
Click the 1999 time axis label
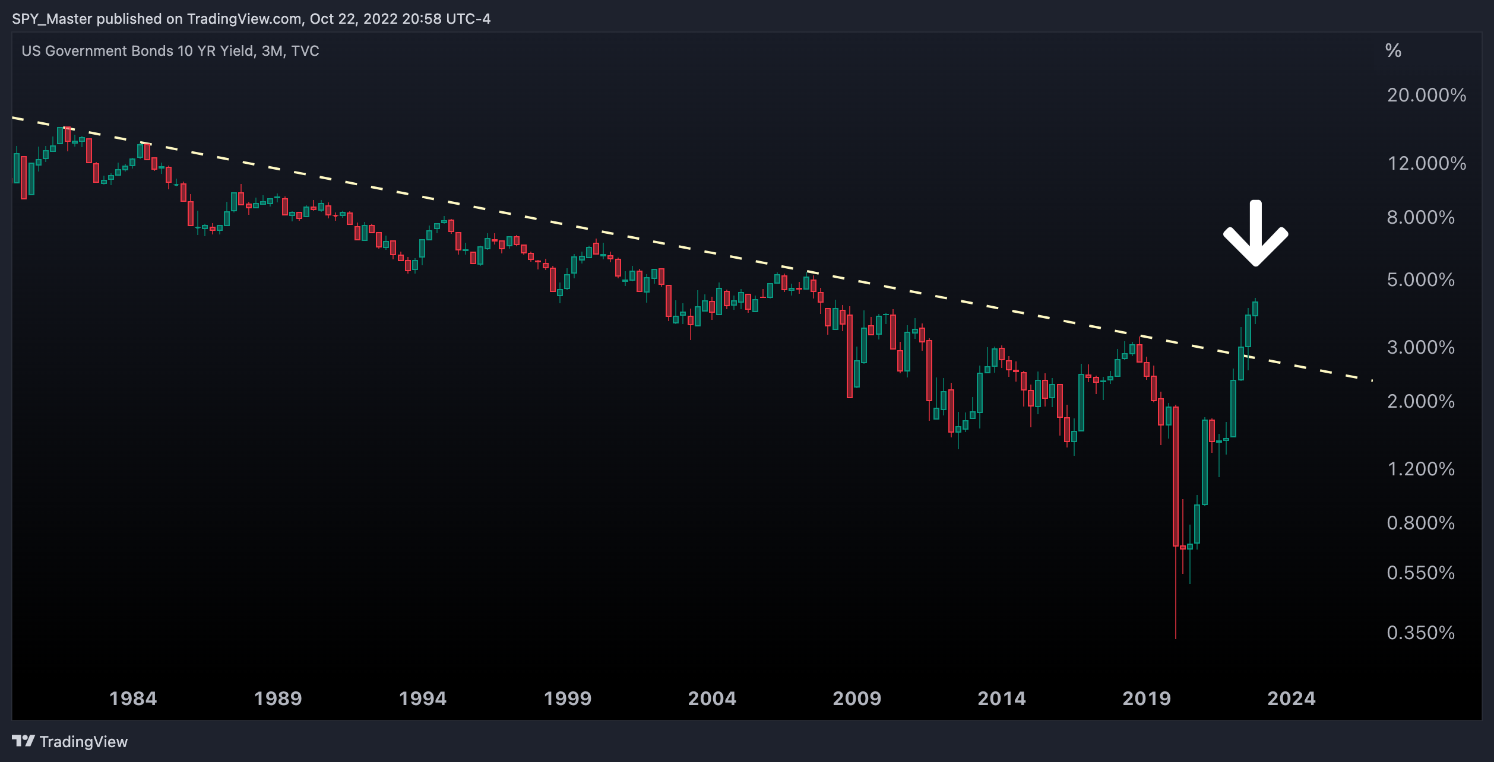[568, 698]
